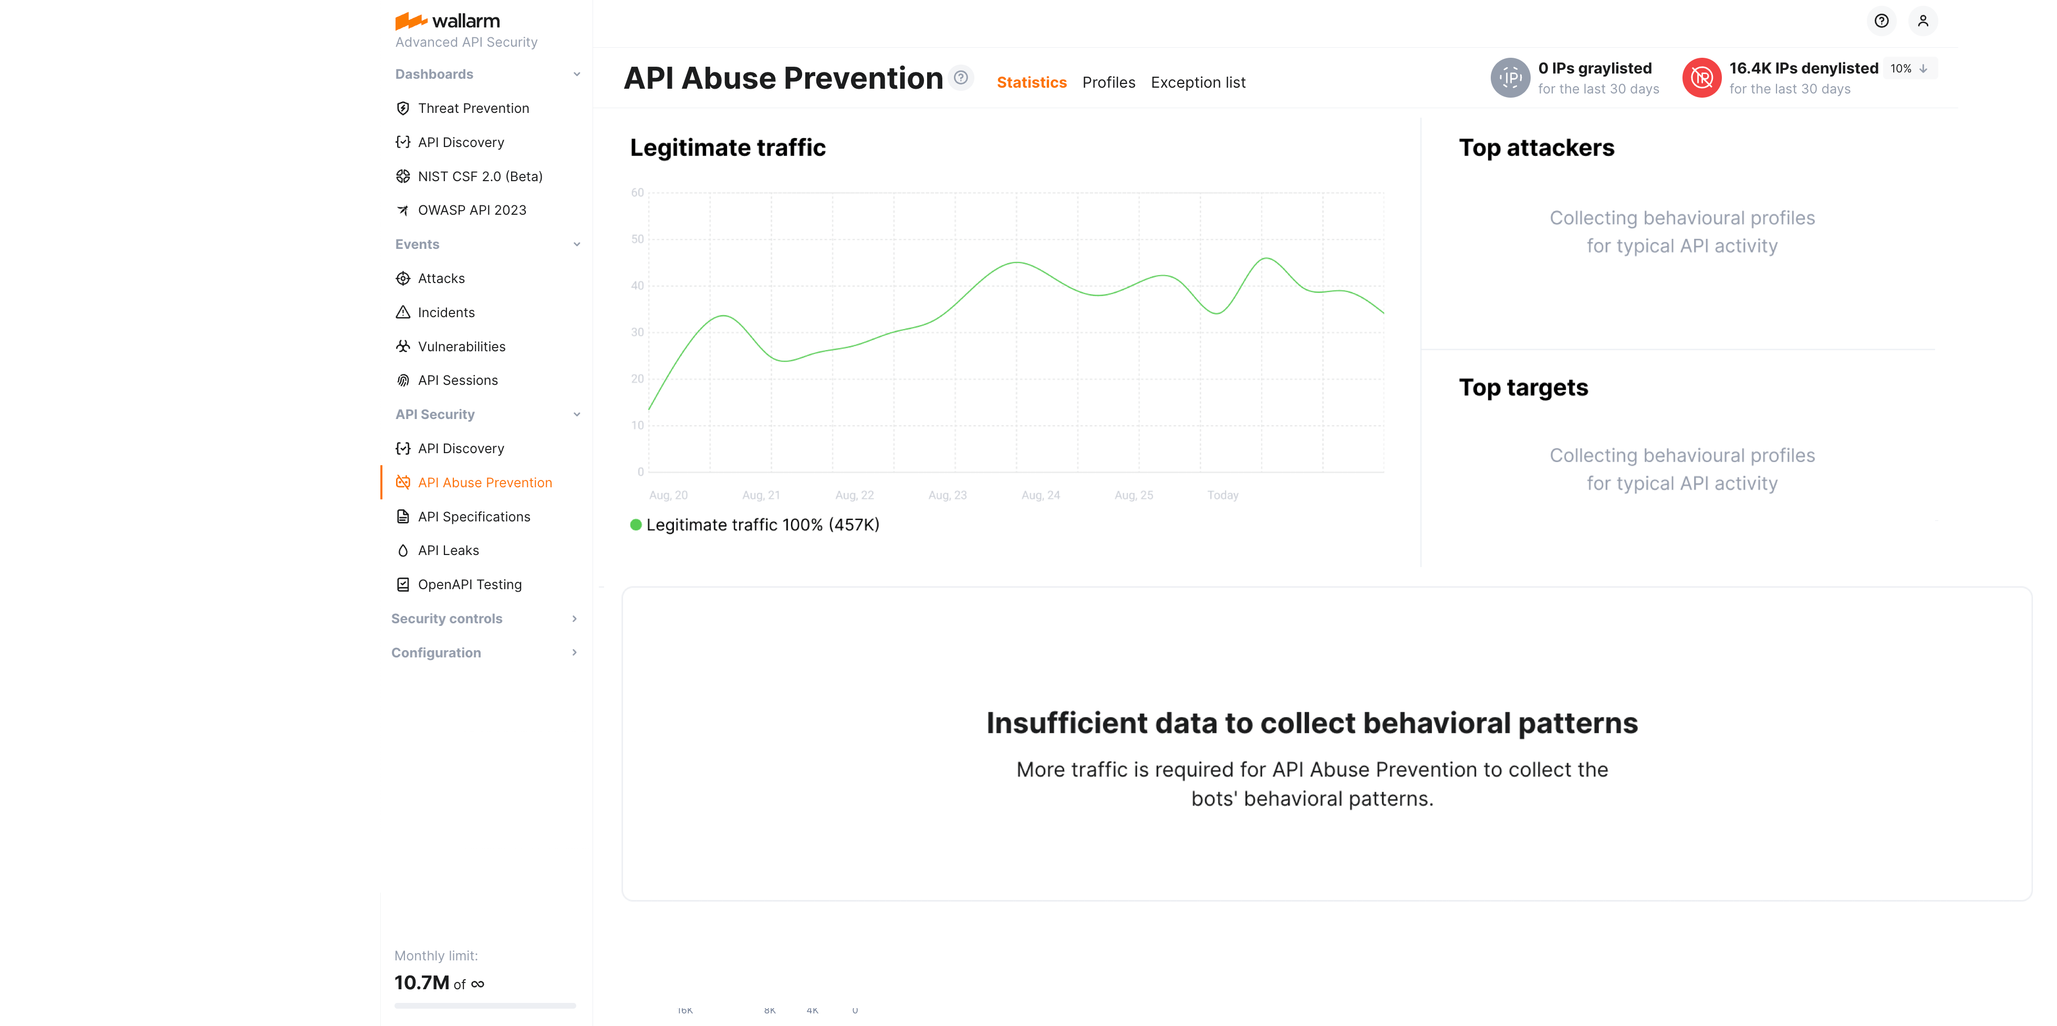This screenshot has height=1026, width=2057.
Task: Click the API Abuse Prevention fox icon
Action: (404, 481)
